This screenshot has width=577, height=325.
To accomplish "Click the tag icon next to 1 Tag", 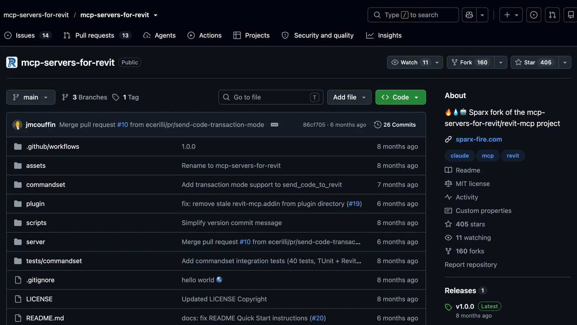I will coord(116,97).
